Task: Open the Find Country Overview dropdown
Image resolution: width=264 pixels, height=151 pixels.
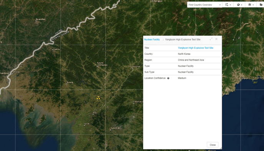Action: [205, 5]
